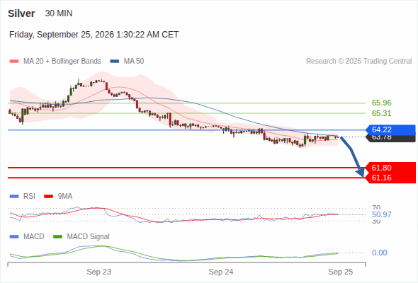Click the 65.96 resistance level label
418x283 pixels.
(x=381, y=103)
